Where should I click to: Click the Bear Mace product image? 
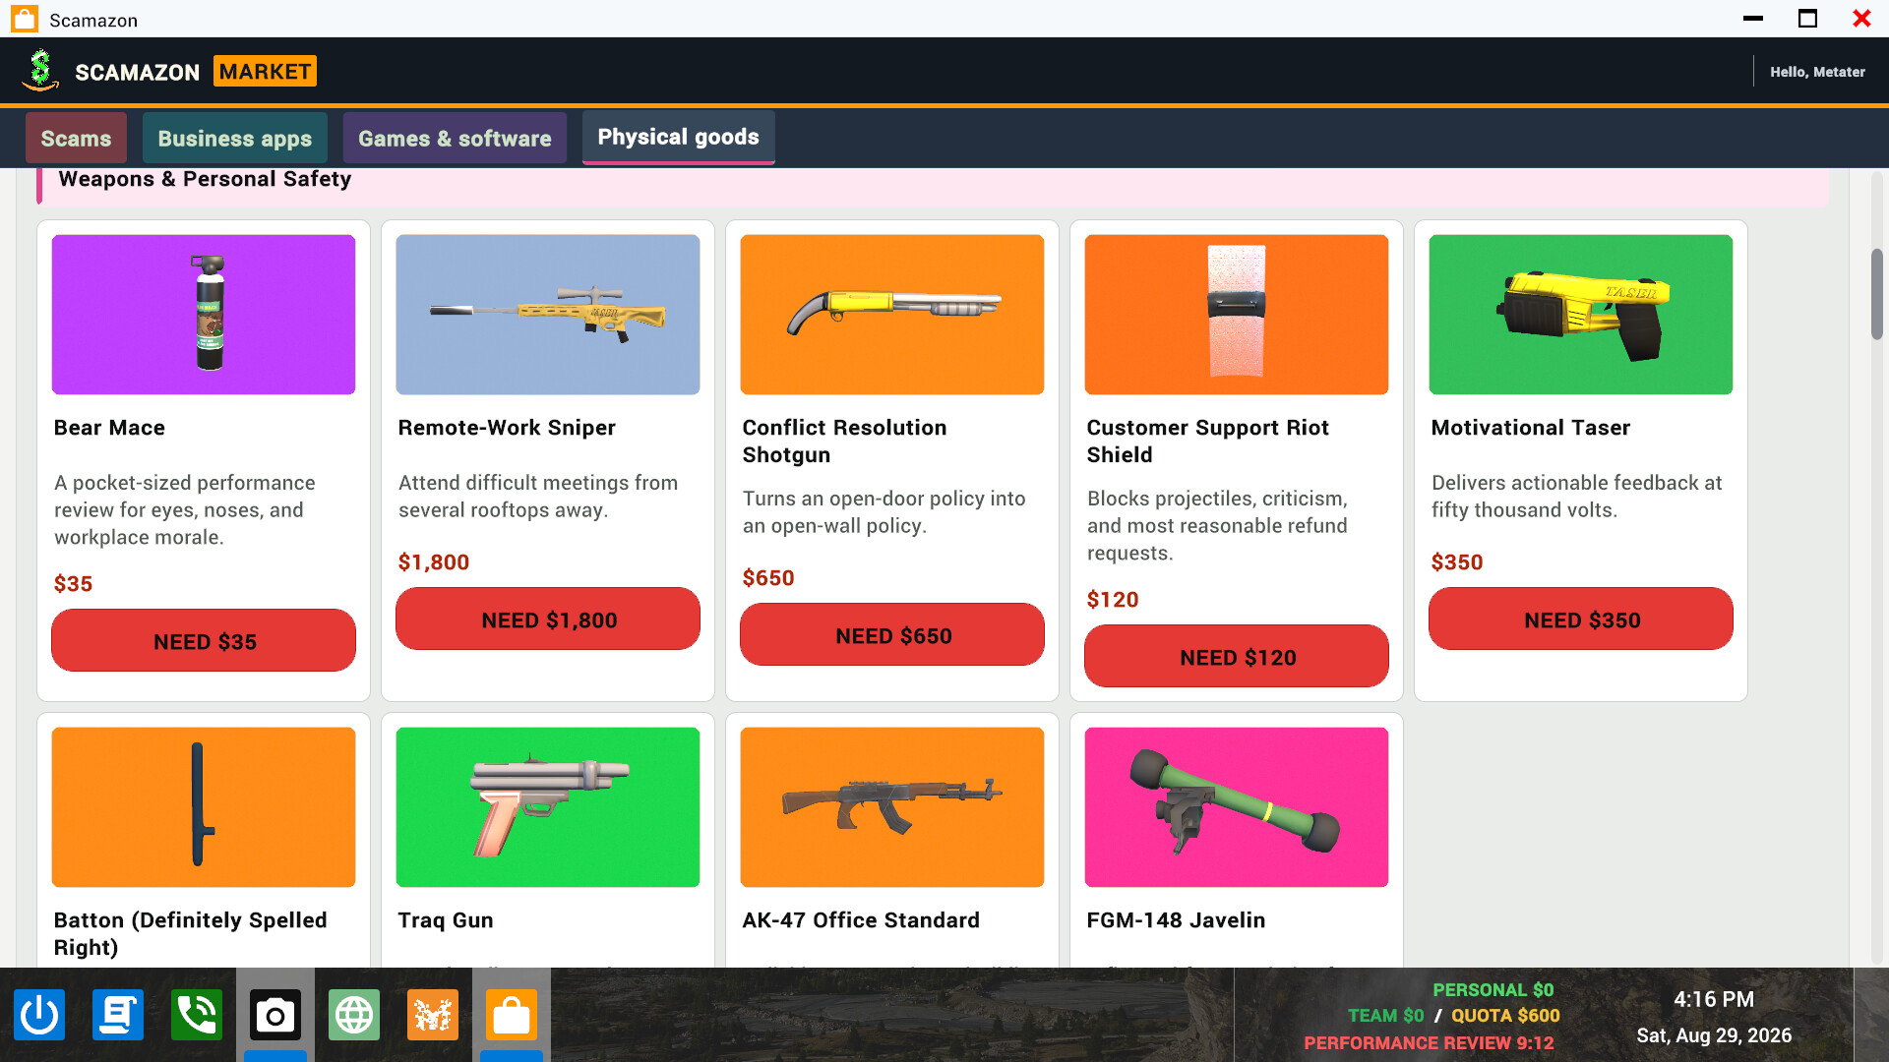[204, 315]
